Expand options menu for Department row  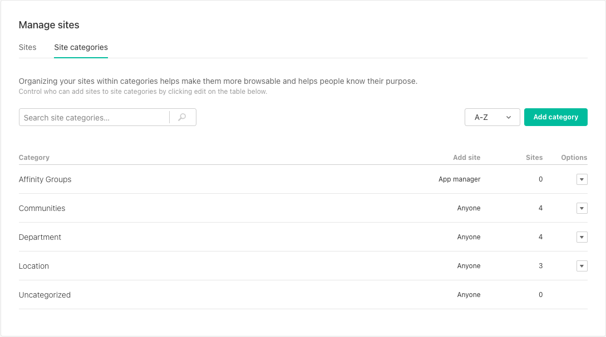pyautogui.click(x=582, y=237)
